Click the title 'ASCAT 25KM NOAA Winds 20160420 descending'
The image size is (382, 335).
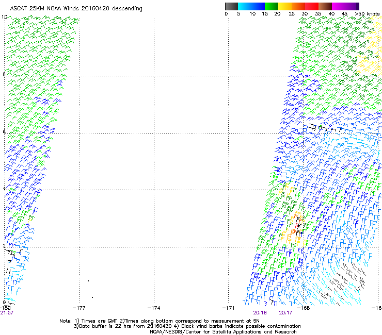pos(76,9)
